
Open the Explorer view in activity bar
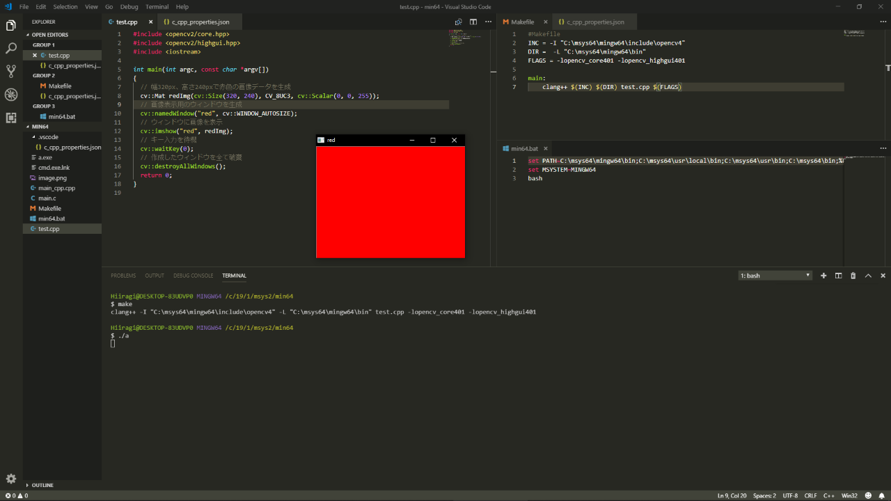point(11,26)
